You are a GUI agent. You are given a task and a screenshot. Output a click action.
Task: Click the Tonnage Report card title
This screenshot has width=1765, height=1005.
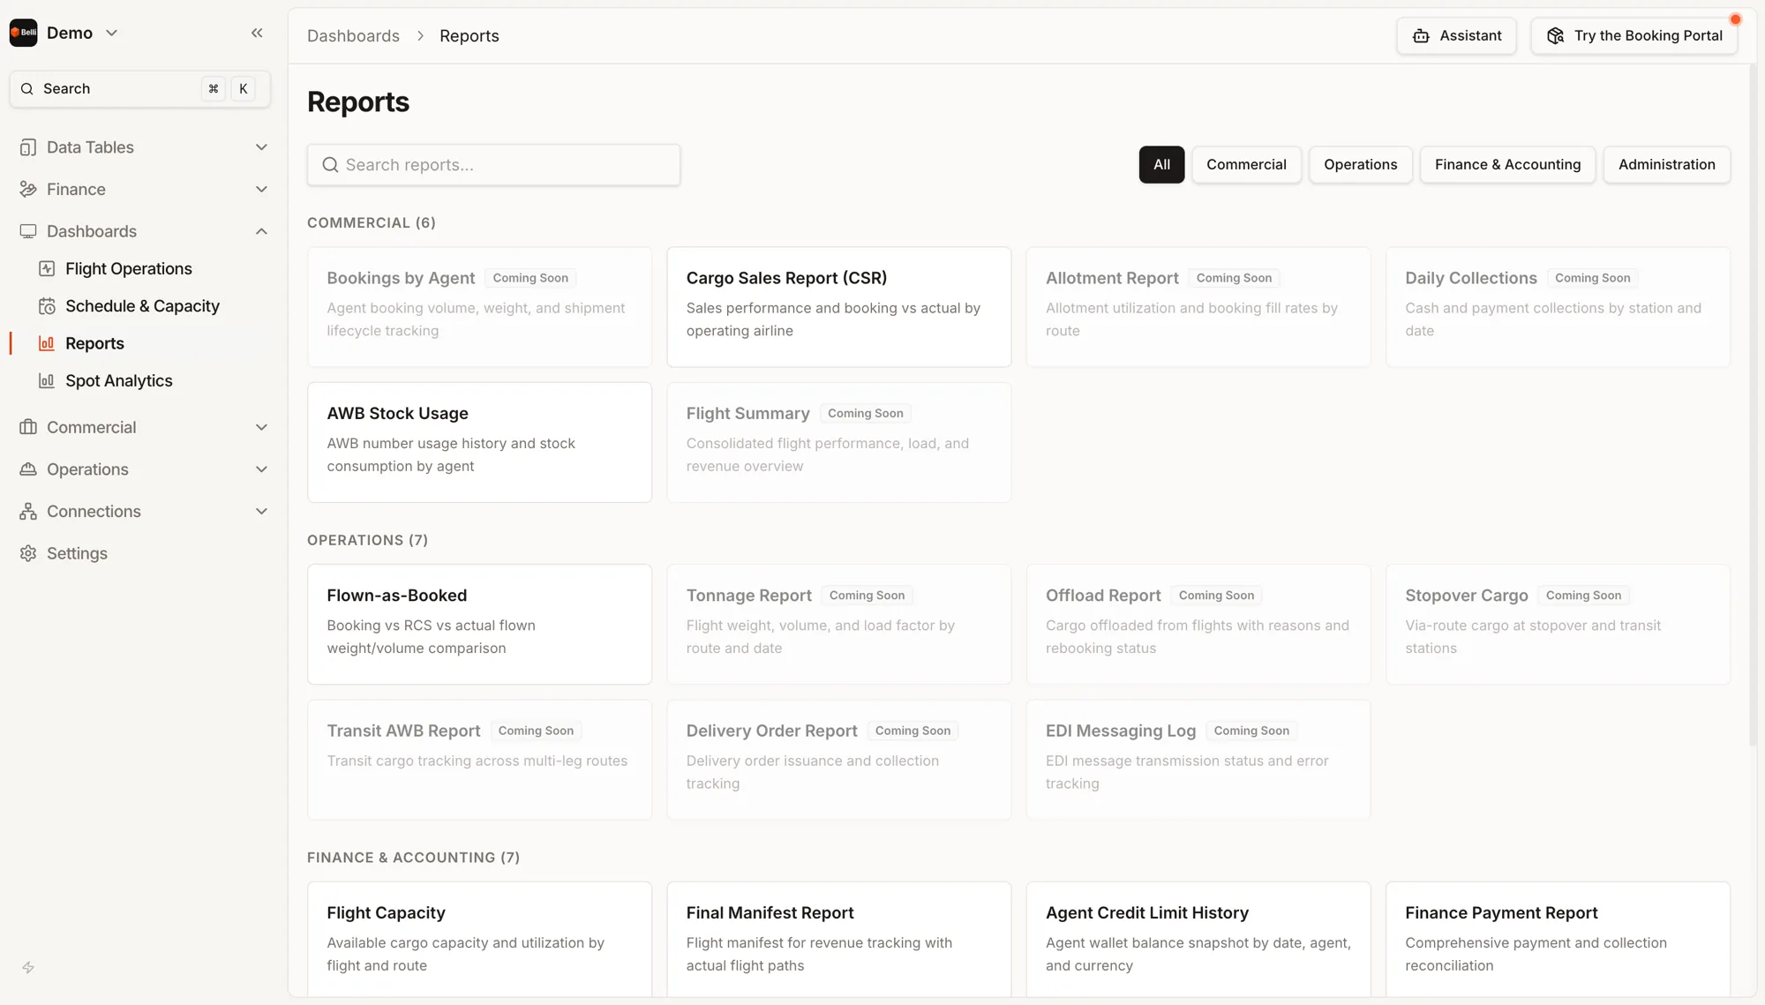(x=748, y=596)
